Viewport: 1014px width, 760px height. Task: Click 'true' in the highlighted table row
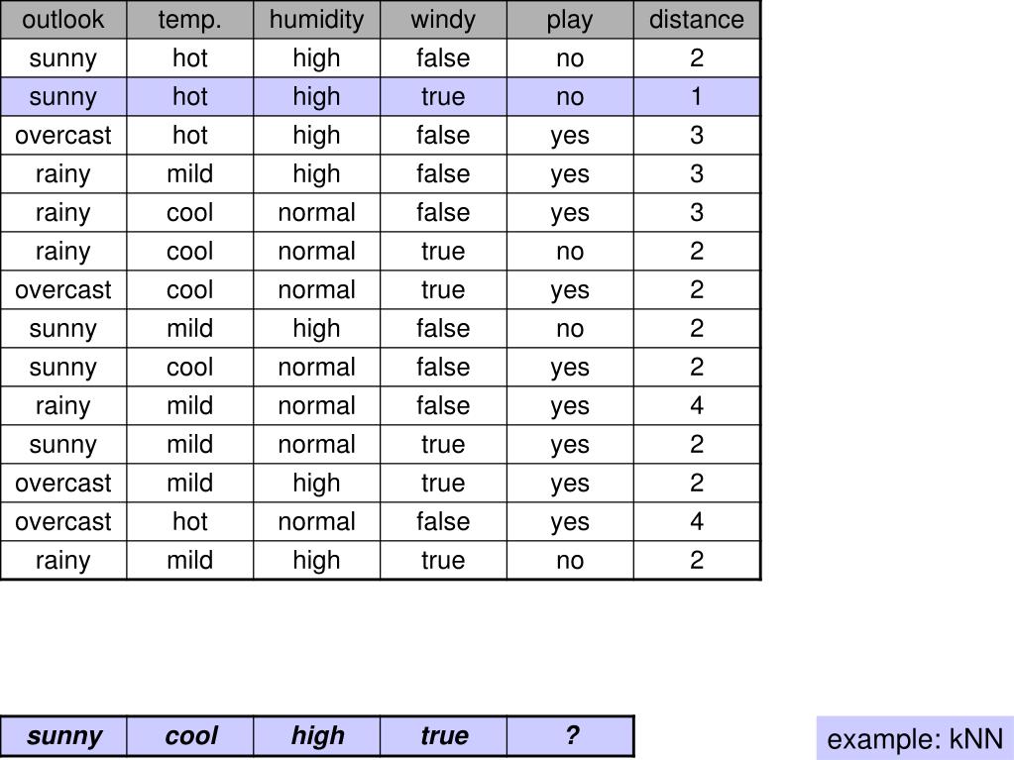click(443, 97)
